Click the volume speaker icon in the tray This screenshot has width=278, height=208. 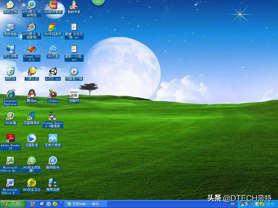coord(252,204)
